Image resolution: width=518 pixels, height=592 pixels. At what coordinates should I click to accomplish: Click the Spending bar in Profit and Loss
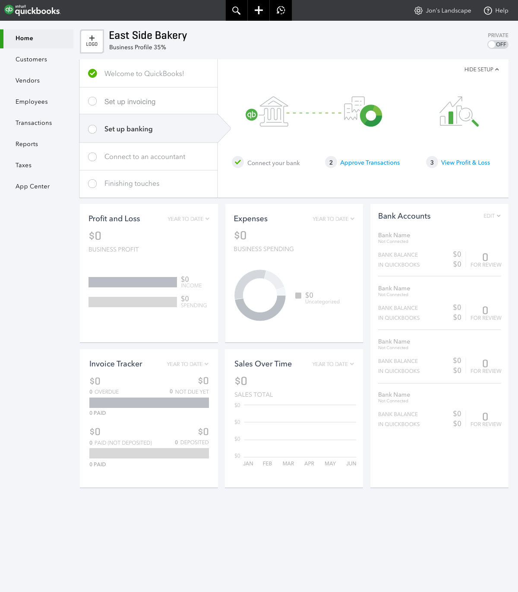tap(133, 302)
